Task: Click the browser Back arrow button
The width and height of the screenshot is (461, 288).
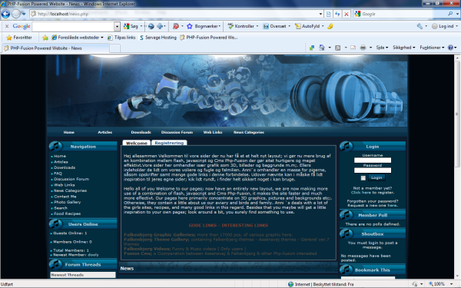Action: point(5,14)
